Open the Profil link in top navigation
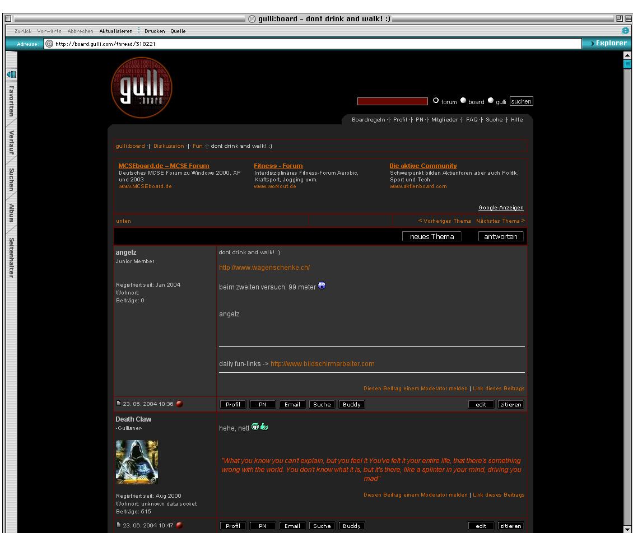Screen dimensions: 633x533 400,119
